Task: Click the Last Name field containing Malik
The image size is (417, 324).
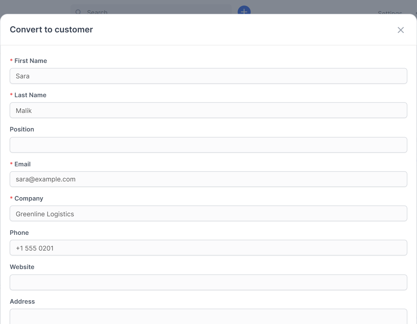Action: [x=208, y=110]
